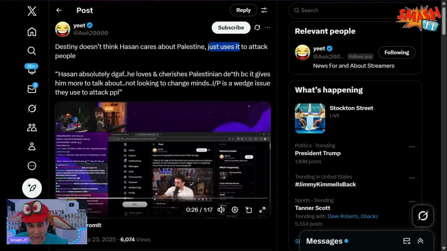Click the Grok icon beside Subscribe

tap(257, 28)
